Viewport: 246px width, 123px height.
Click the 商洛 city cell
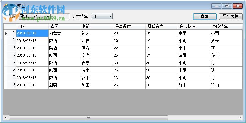point(97,55)
